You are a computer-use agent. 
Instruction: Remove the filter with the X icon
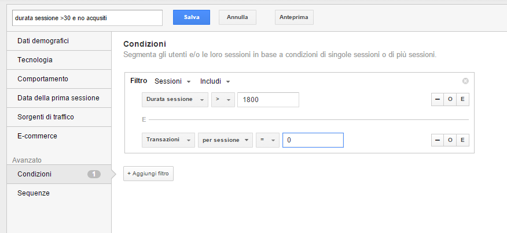pos(465,81)
